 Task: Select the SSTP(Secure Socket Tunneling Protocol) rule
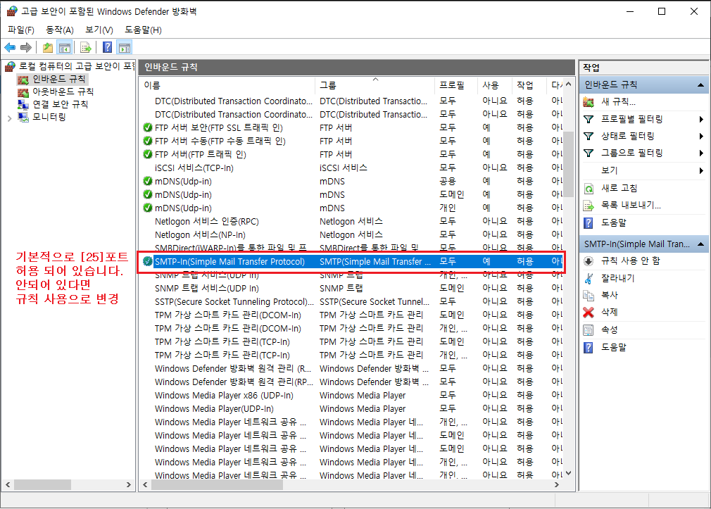coord(352,302)
